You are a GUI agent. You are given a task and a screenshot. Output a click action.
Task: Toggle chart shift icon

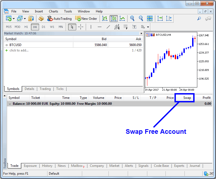click(x=169, y=18)
